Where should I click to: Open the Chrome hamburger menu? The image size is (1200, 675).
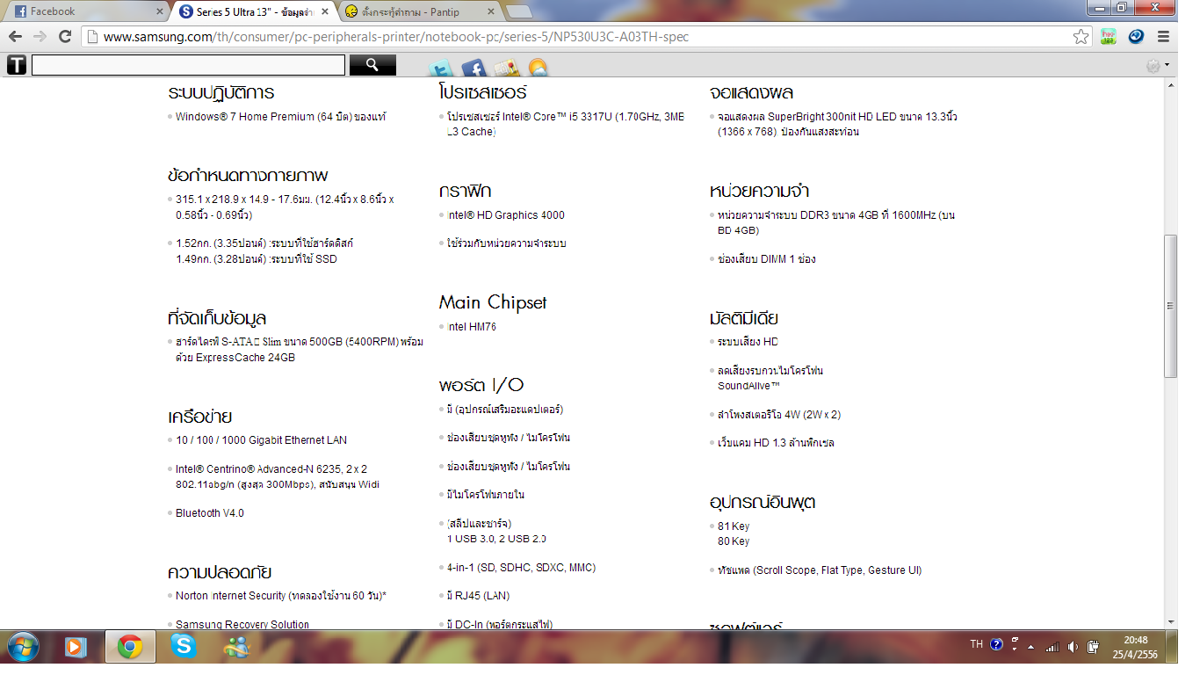[x=1164, y=37]
